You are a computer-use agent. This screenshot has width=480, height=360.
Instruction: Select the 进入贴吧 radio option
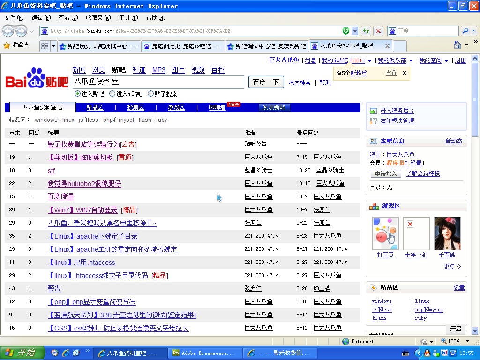(77, 94)
